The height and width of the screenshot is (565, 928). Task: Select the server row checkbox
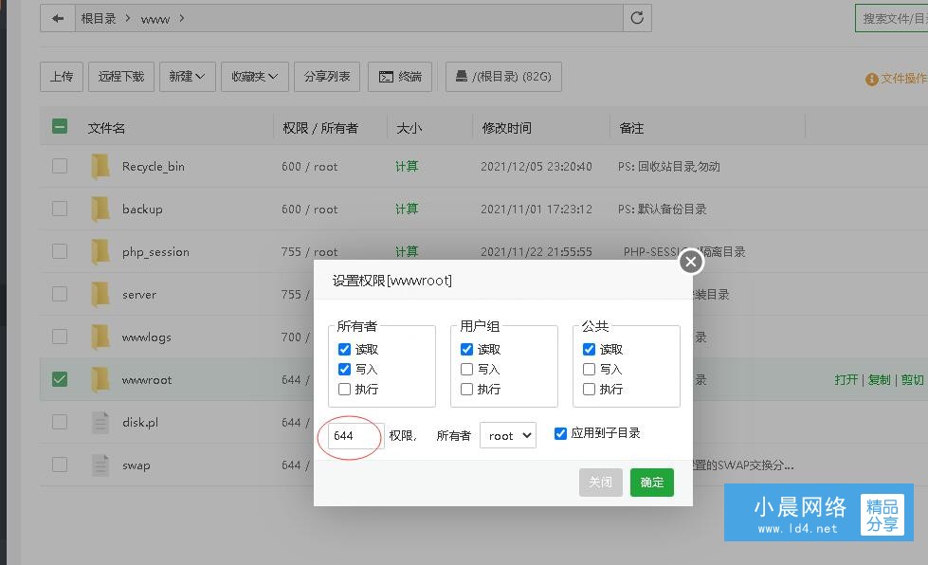click(x=60, y=294)
